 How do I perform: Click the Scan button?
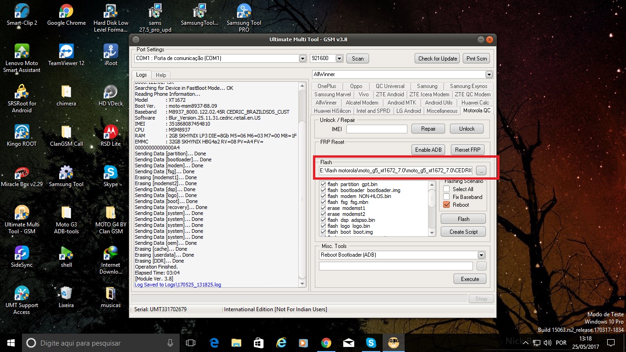[x=358, y=58]
